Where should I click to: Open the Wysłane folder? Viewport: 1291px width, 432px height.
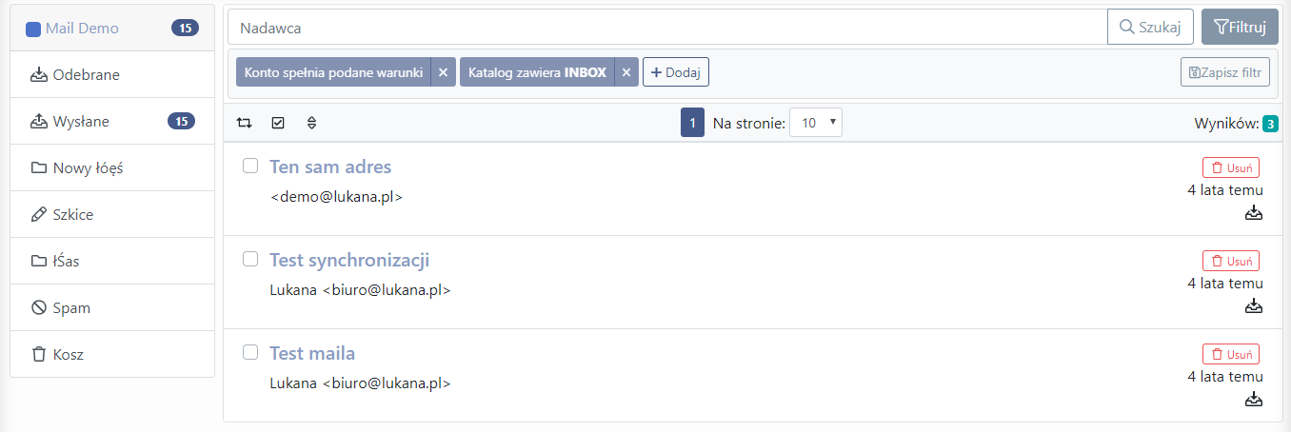112,121
